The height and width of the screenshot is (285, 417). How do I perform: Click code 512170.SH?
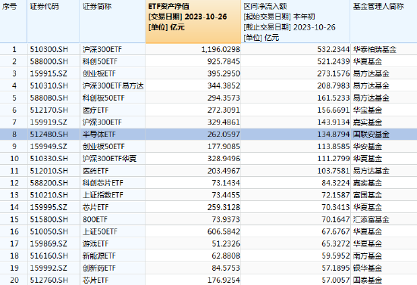(49, 110)
